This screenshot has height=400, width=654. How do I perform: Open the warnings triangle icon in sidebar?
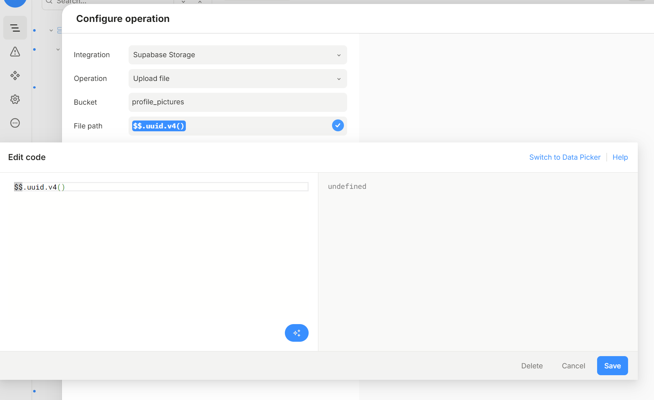click(15, 52)
